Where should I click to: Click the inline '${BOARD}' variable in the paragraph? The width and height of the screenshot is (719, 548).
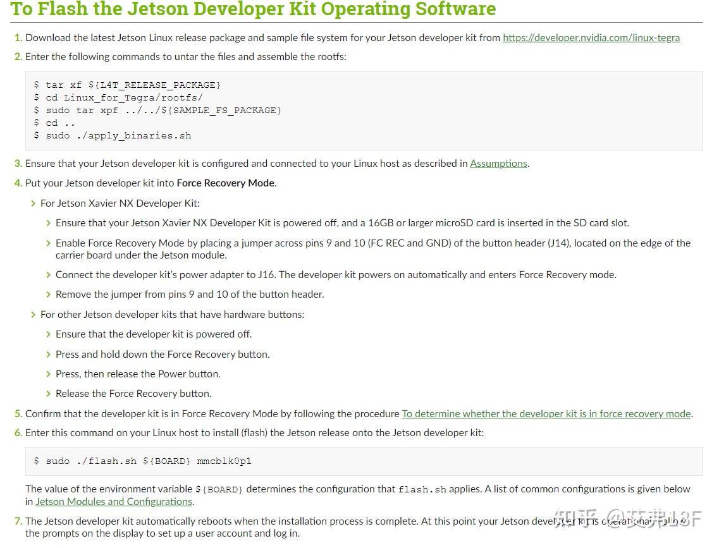coord(219,489)
